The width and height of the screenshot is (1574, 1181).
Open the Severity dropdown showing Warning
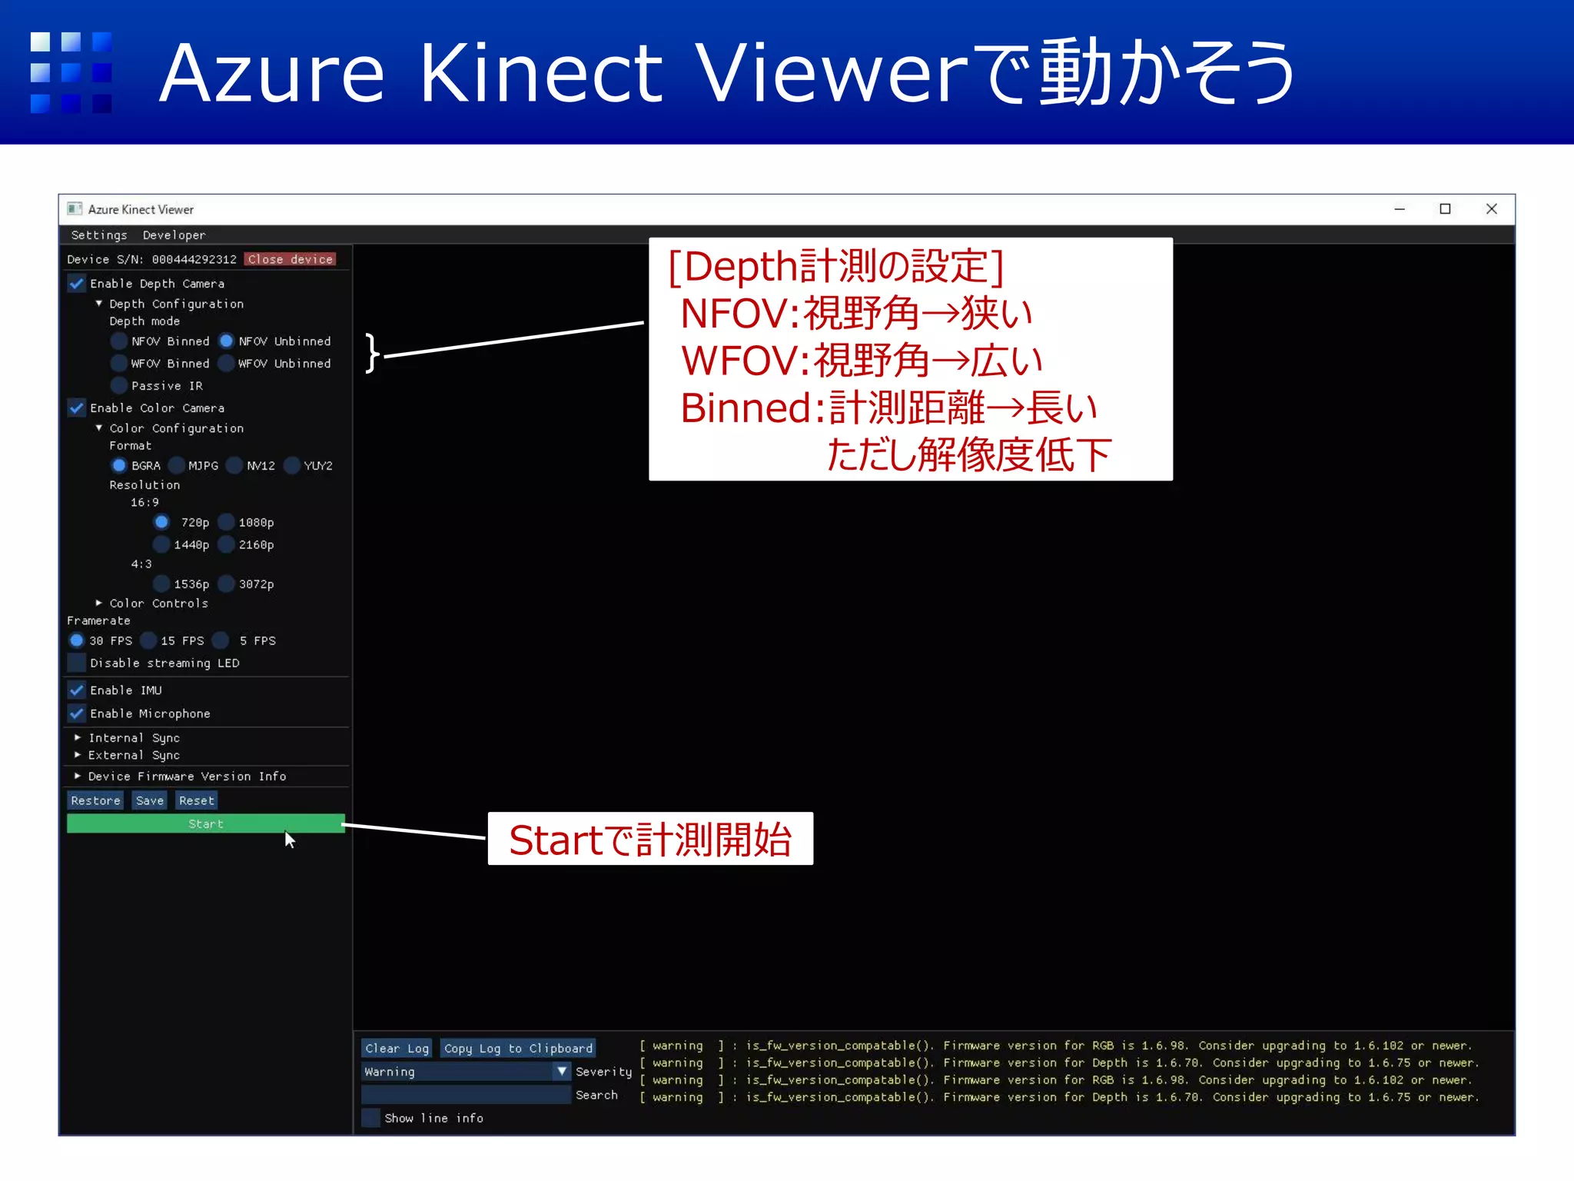(x=466, y=1072)
